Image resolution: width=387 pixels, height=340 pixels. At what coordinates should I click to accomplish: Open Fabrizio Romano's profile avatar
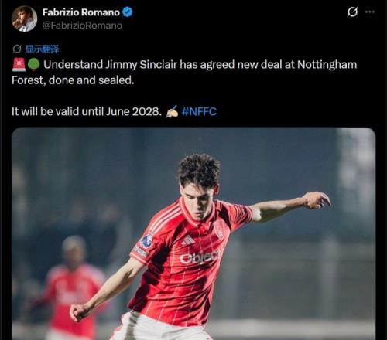[x=24, y=19]
